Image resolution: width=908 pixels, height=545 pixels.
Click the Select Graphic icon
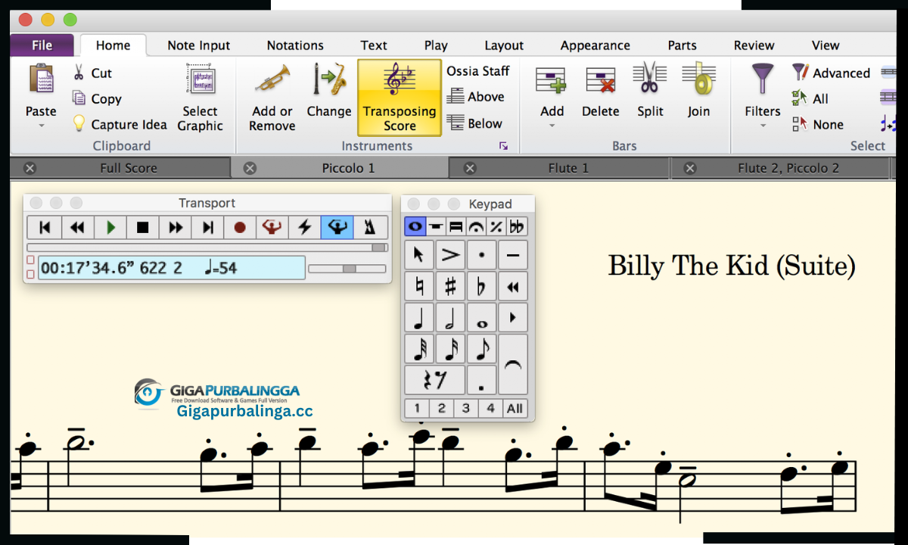point(201,79)
